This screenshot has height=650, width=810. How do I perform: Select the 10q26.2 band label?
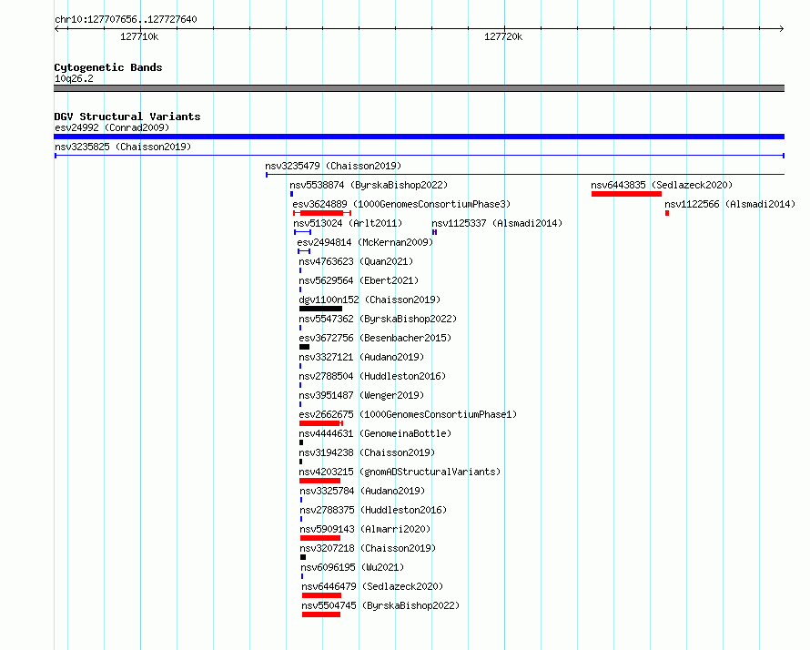[74, 78]
